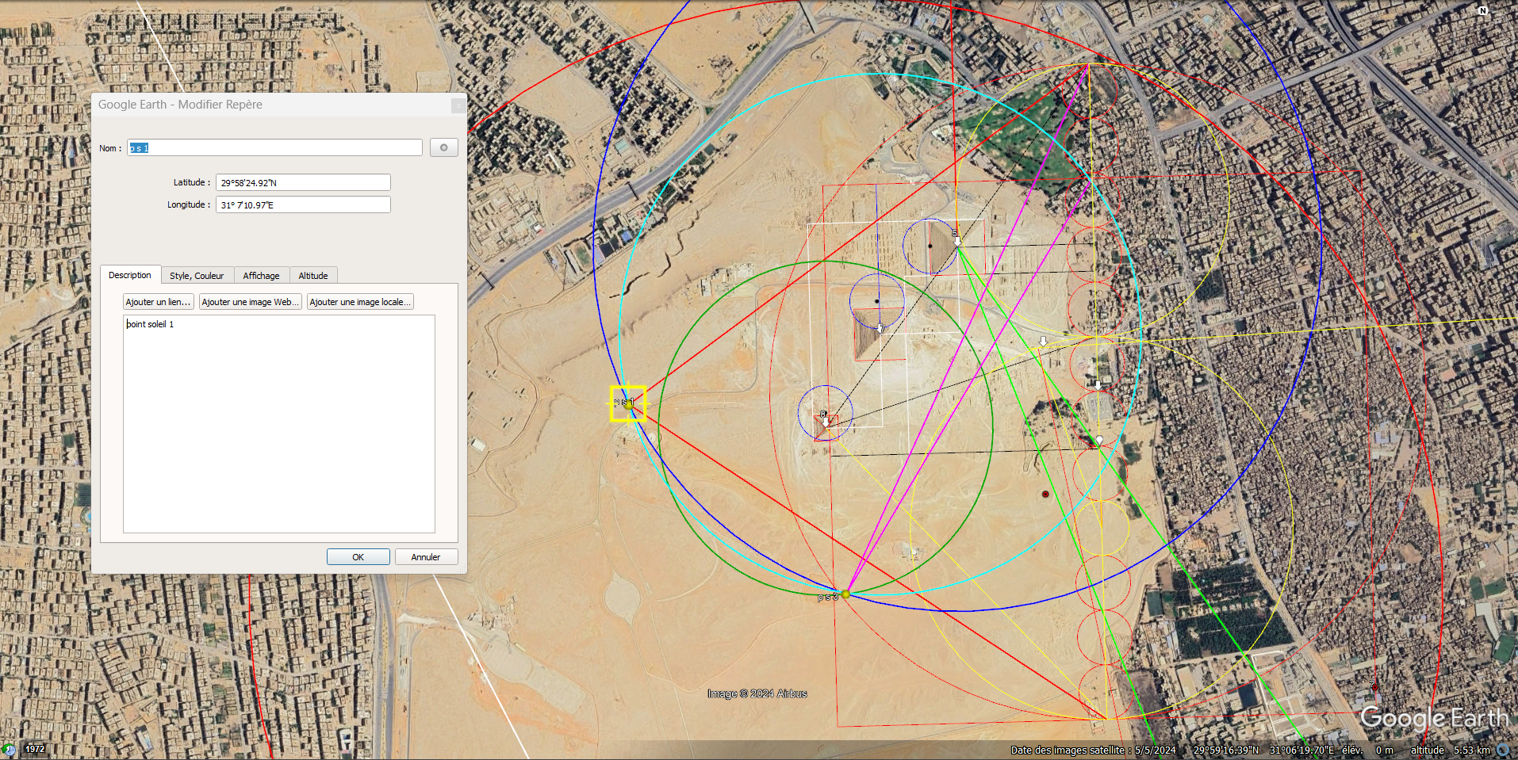
Task: Click the Latitude input field
Action: click(x=303, y=182)
